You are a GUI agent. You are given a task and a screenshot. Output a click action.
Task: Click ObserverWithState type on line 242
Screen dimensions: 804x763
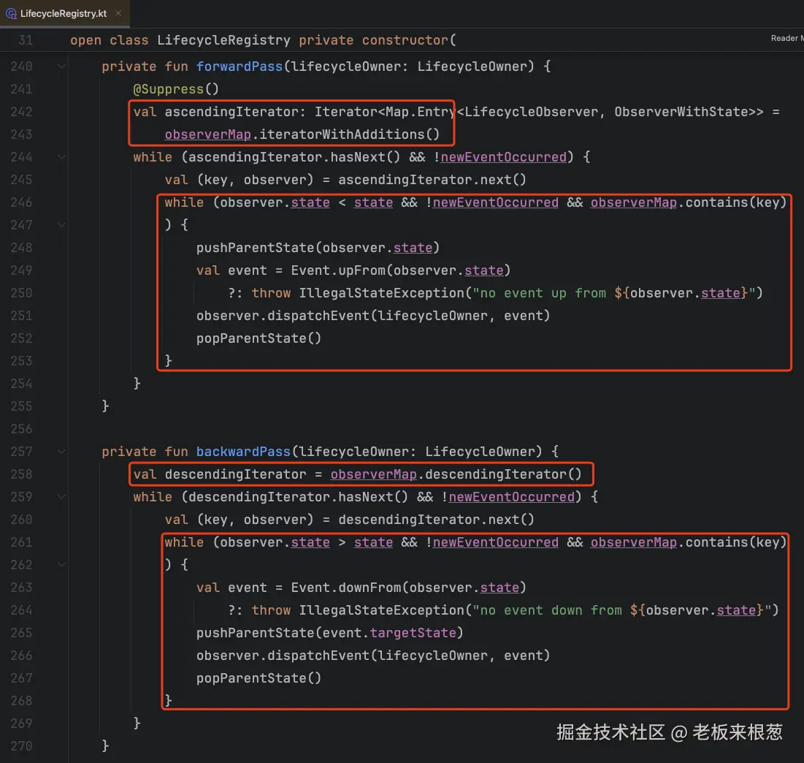pyautogui.click(x=681, y=112)
